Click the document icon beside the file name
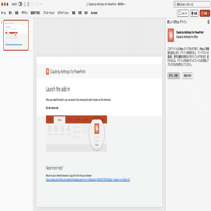This screenshot has width=211, height=211. (x=87, y=4)
